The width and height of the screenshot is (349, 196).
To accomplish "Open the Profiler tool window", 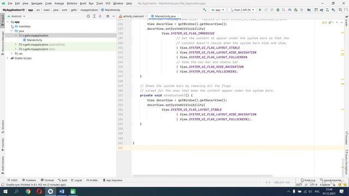I will (92, 180).
